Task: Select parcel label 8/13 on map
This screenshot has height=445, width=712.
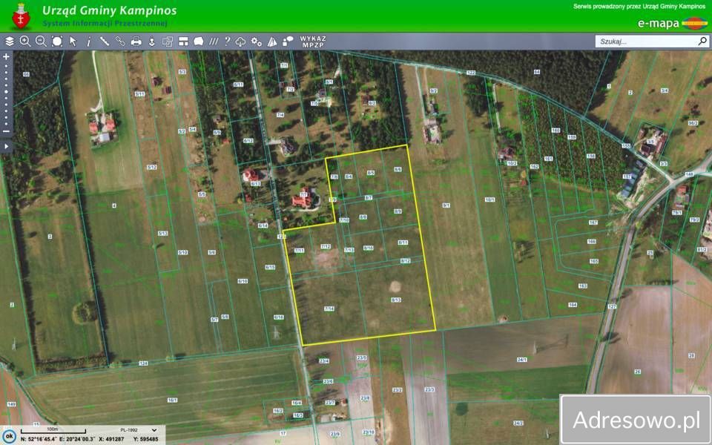Action: pyautogui.click(x=396, y=300)
